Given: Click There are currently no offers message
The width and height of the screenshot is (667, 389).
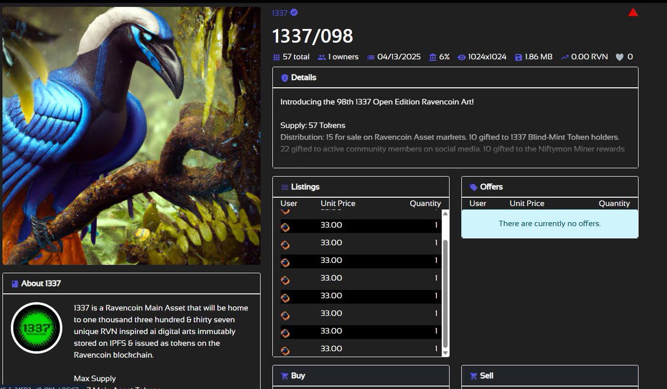Looking at the screenshot, I should point(550,224).
